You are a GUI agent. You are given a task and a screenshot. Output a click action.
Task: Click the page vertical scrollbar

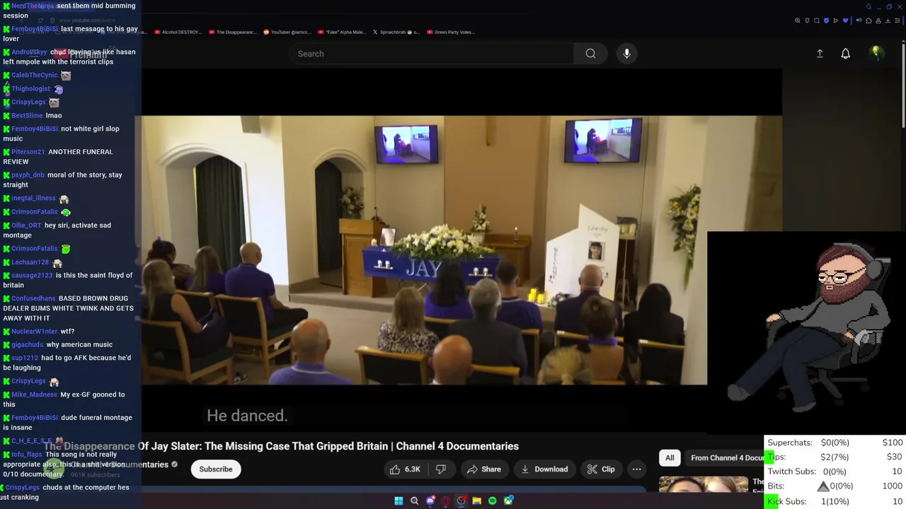point(903,85)
